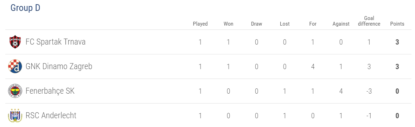Click the Fenerbahçe SK club crest
Screen dimensions: 415x127
point(15,91)
